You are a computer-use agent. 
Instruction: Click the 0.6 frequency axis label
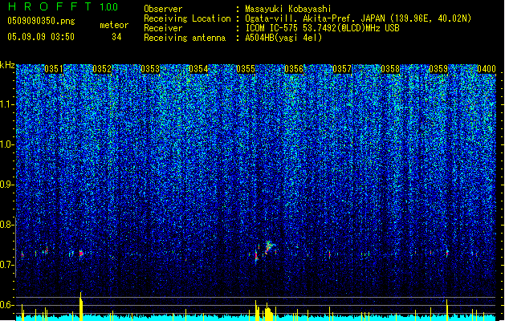click(x=6, y=305)
